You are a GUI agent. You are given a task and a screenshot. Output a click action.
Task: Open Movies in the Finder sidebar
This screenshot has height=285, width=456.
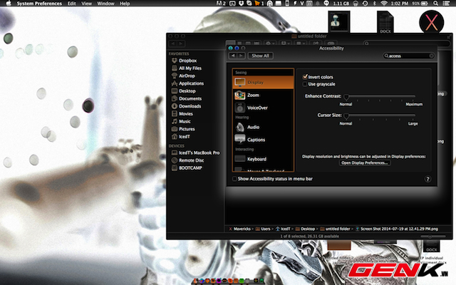(182, 114)
